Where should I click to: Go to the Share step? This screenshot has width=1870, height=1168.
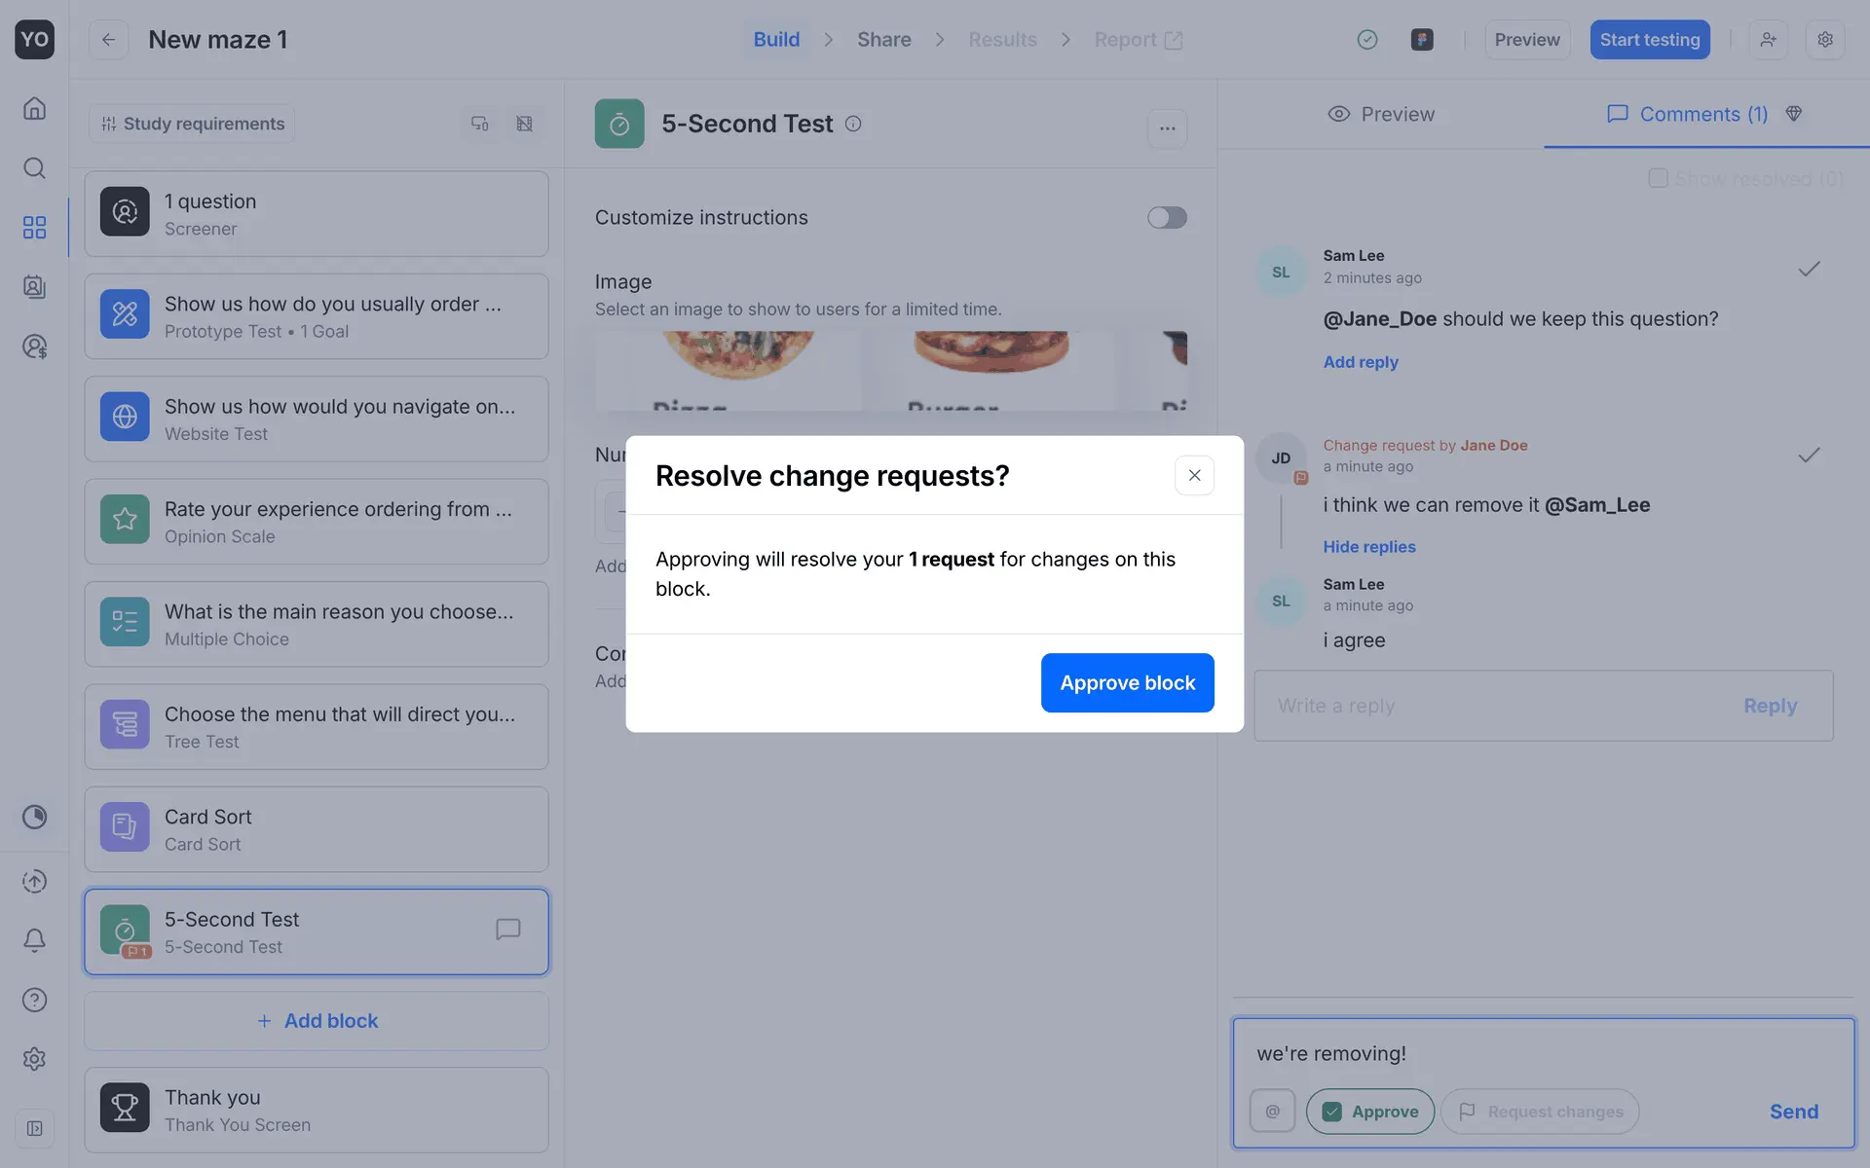(x=883, y=39)
